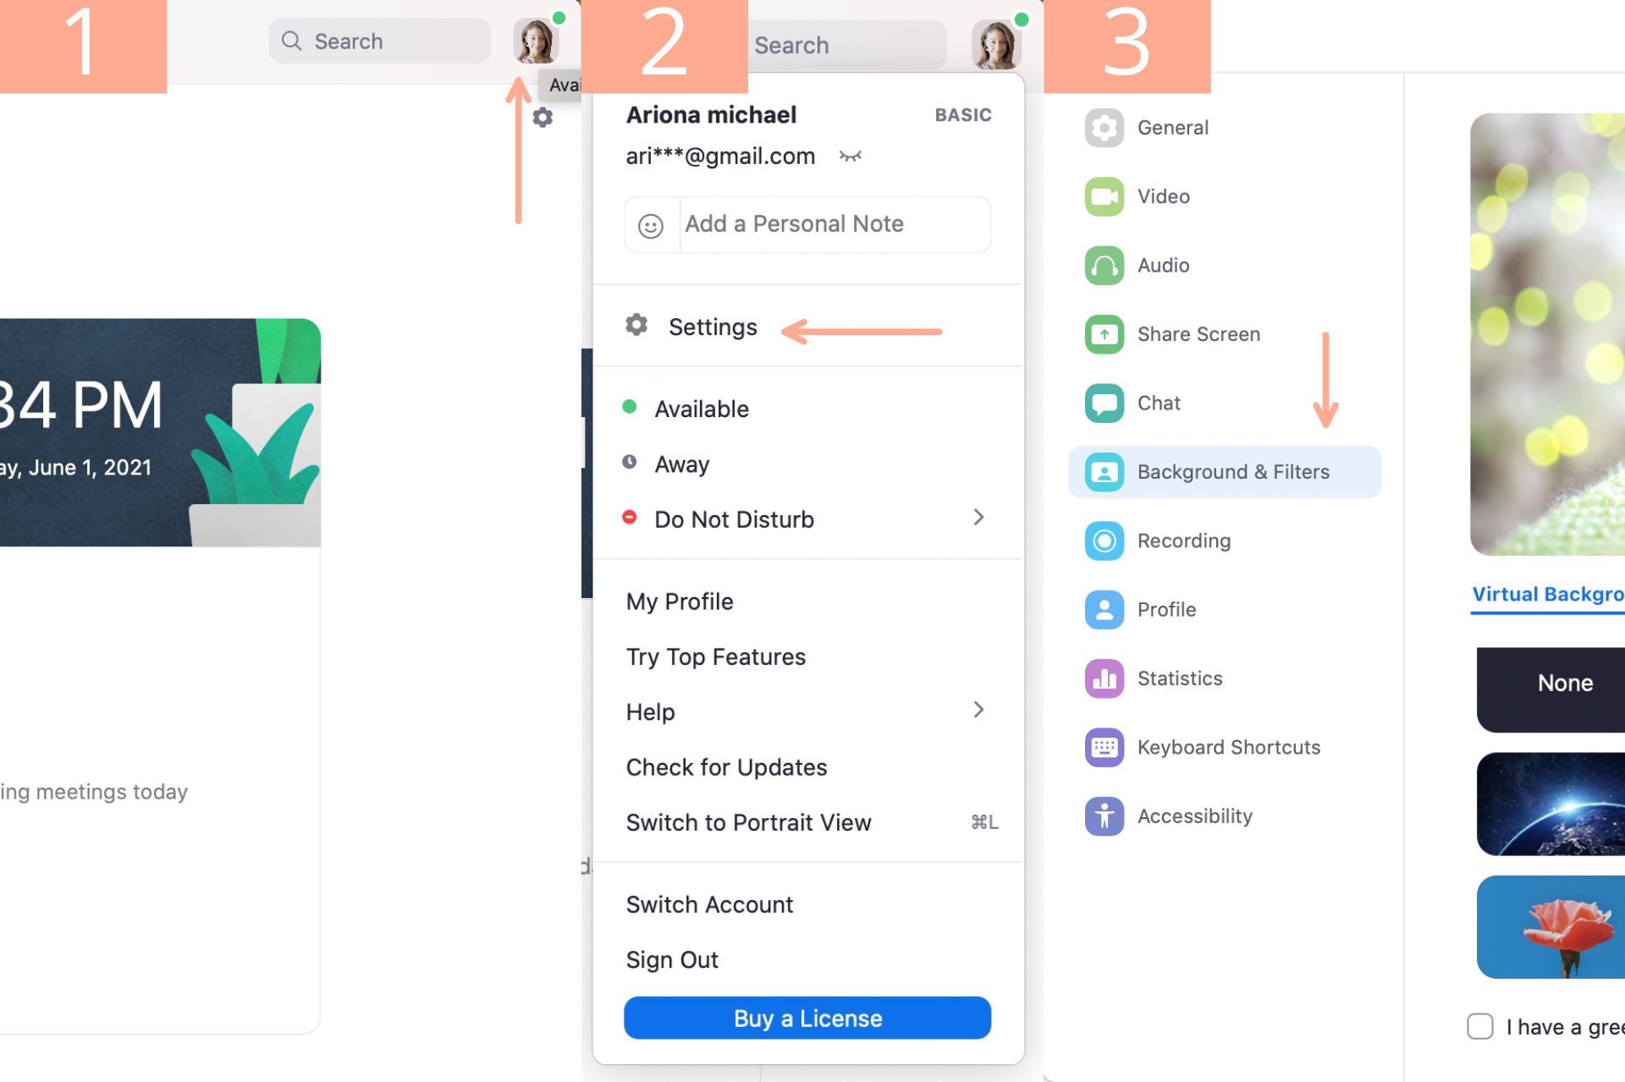Click the Recording settings icon

tap(1100, 540)
